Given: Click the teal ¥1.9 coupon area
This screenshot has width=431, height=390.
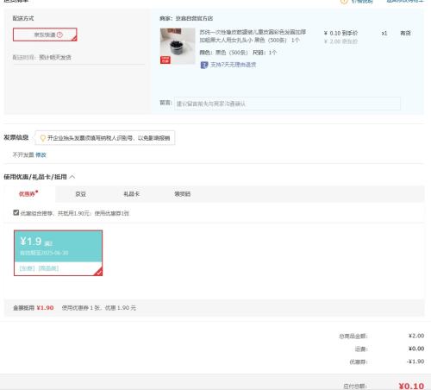Looking at the screenshot, I should (58, 246).
